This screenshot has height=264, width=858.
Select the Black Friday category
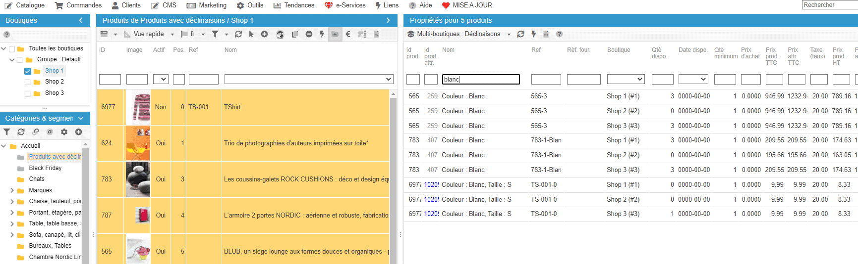point(45,168)
